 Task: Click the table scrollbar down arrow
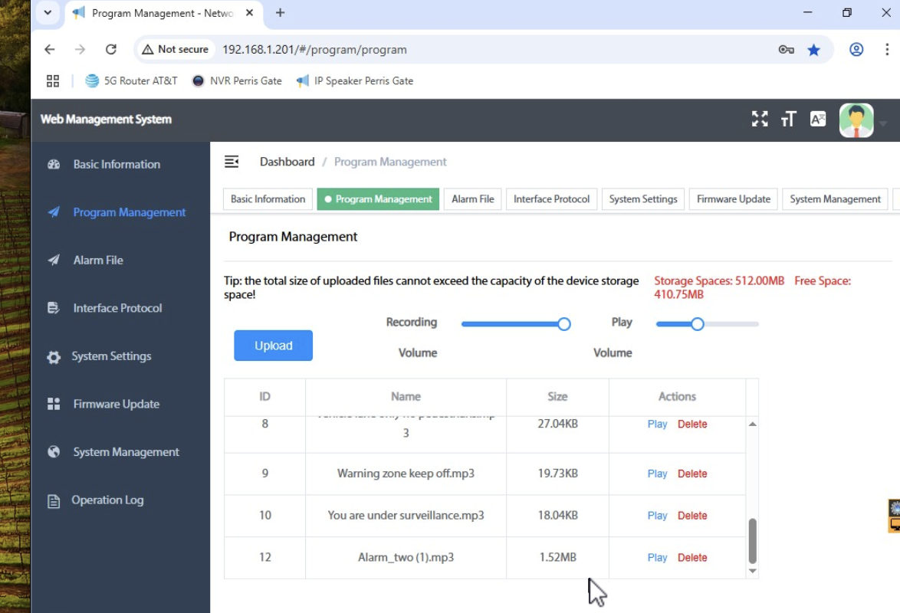(x=752, y=571)
